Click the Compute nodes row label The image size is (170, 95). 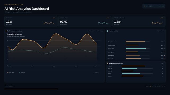[x=111, y=42]
